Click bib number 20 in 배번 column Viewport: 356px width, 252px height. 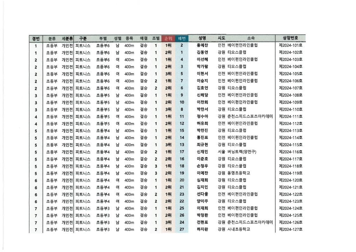181,180
